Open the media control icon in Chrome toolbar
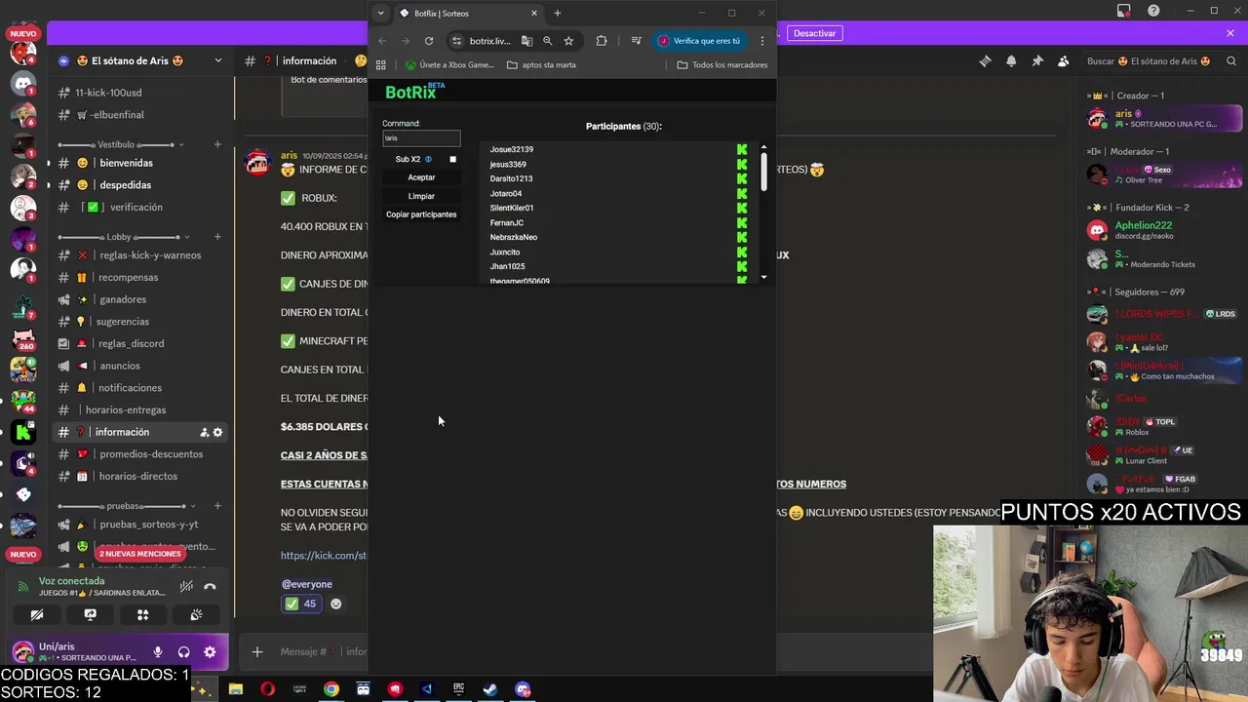The height and width of the screenshot is (702, 1248). 636,41
